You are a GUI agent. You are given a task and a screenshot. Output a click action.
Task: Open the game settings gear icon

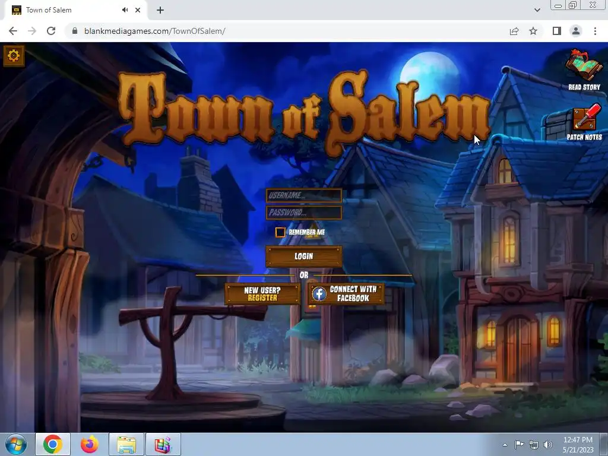pyautogui.click(x=14, y=56)
